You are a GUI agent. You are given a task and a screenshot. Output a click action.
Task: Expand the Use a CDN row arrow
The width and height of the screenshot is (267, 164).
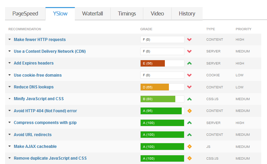click(x=9, y=51)
